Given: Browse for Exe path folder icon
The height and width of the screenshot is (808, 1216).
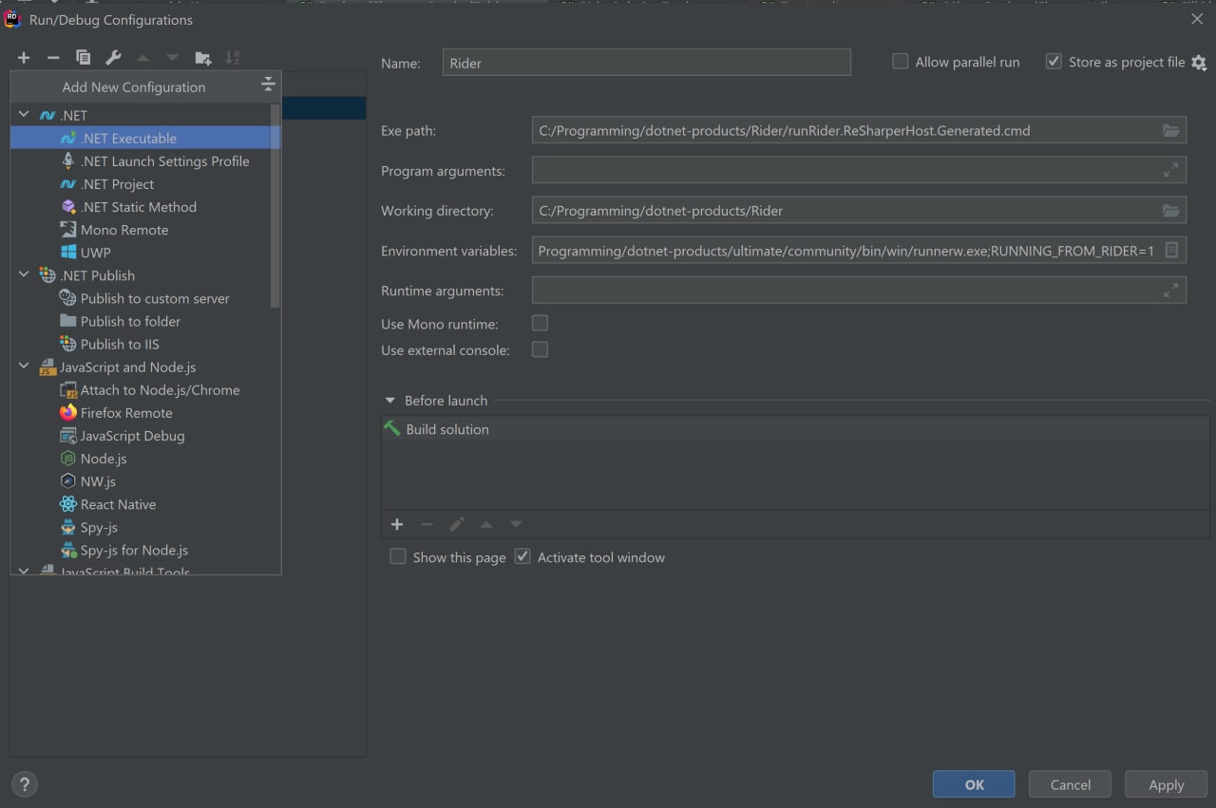Looking at the screenshot, I should (1171, 131).
